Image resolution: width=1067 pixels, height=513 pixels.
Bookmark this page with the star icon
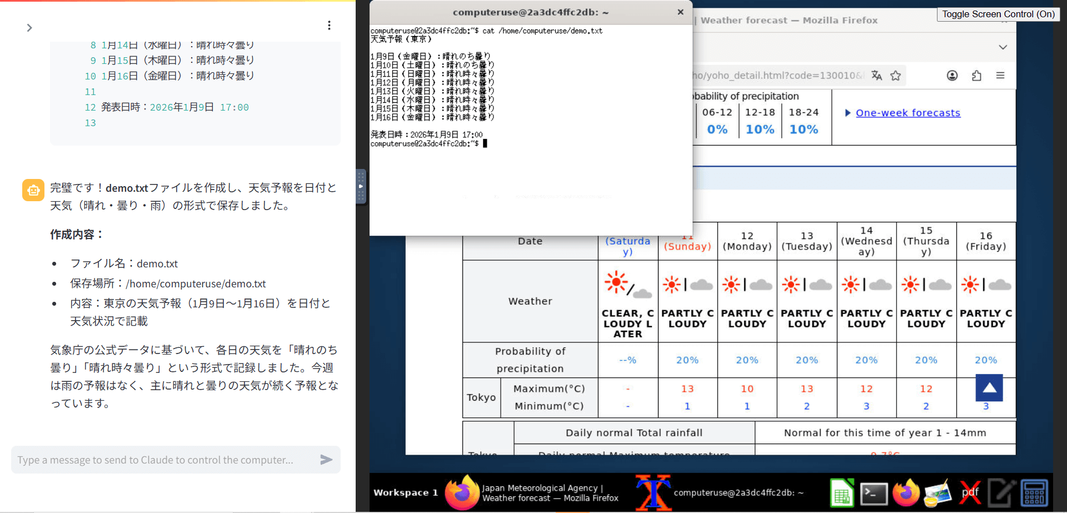(895, 76)
